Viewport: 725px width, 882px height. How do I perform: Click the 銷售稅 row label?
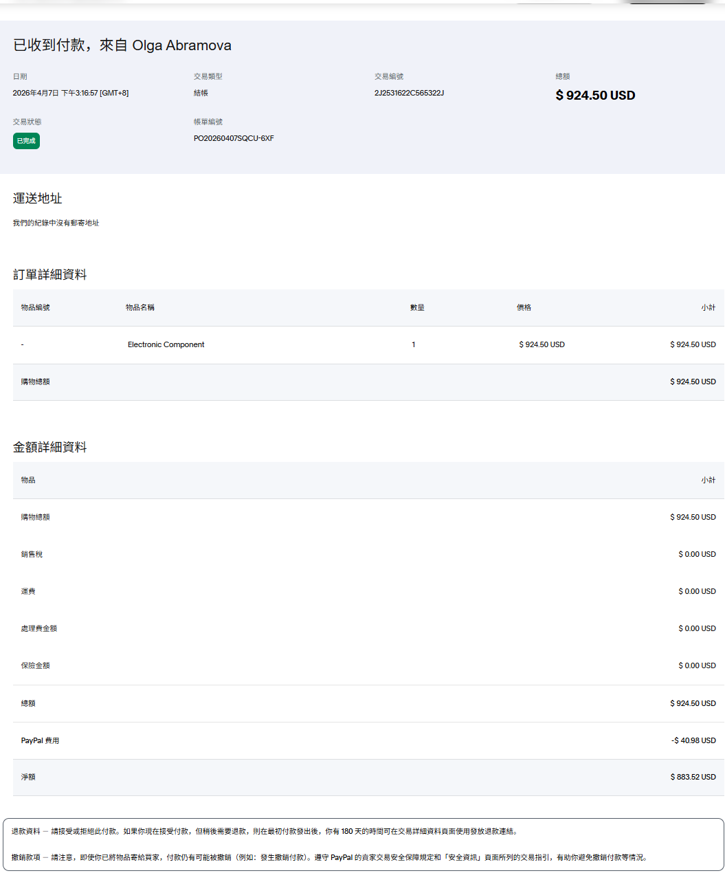pos(32,554)
